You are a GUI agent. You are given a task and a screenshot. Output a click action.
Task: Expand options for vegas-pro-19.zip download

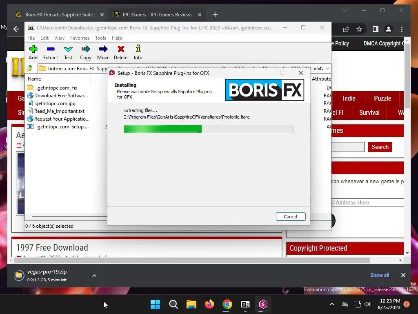pyautogui.click(x=94, y=276)
